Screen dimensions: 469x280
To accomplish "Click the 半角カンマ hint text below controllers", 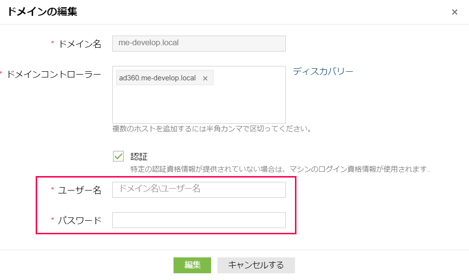I will [212, 129].
